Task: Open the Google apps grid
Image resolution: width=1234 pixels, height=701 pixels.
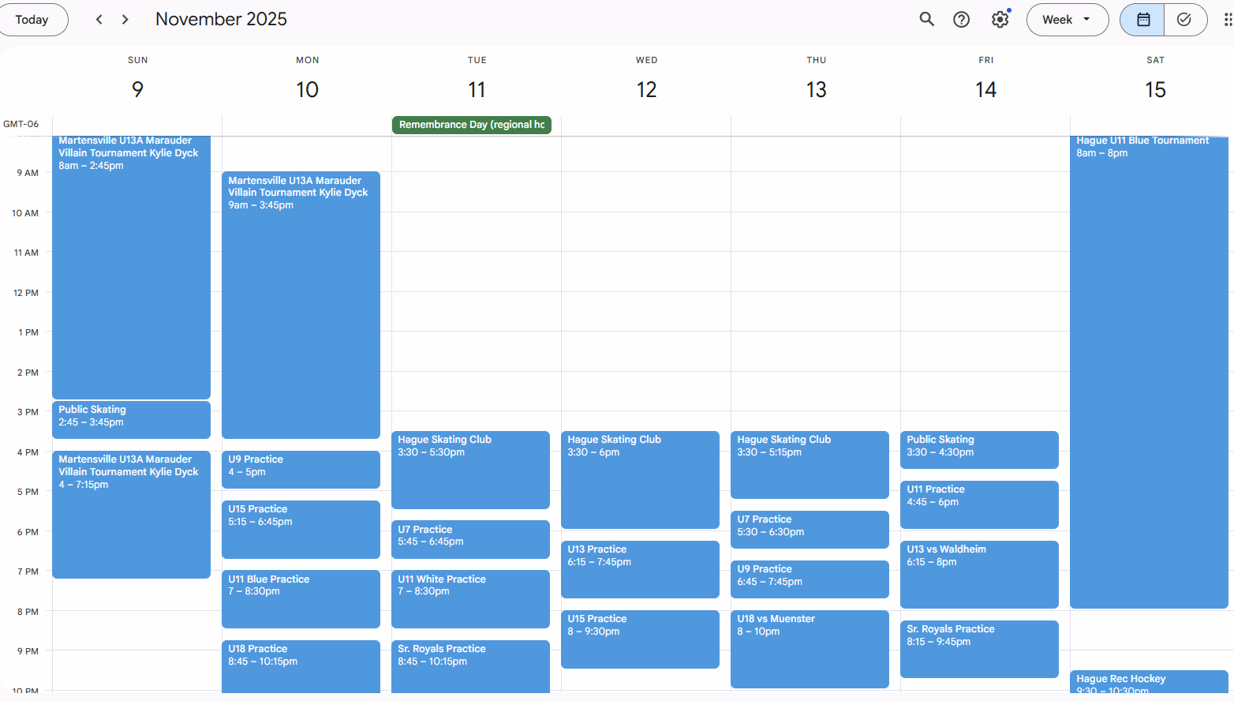Action: tap(1227, 20)
